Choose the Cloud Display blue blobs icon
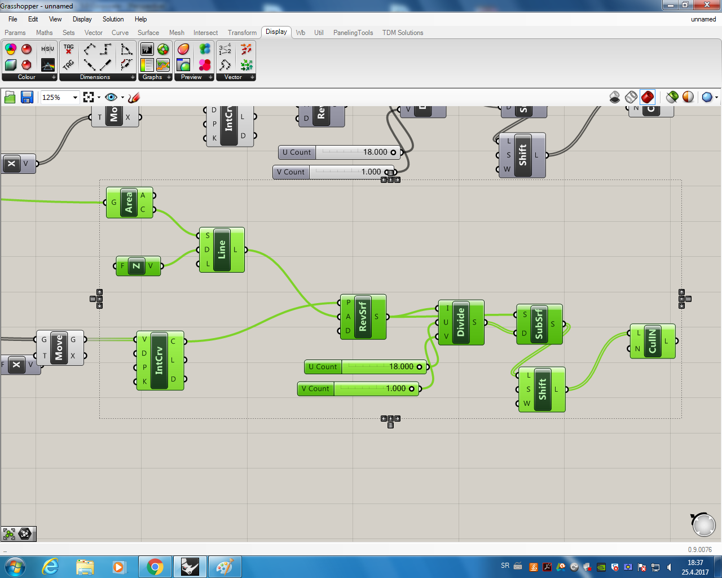 coord(205,49)
